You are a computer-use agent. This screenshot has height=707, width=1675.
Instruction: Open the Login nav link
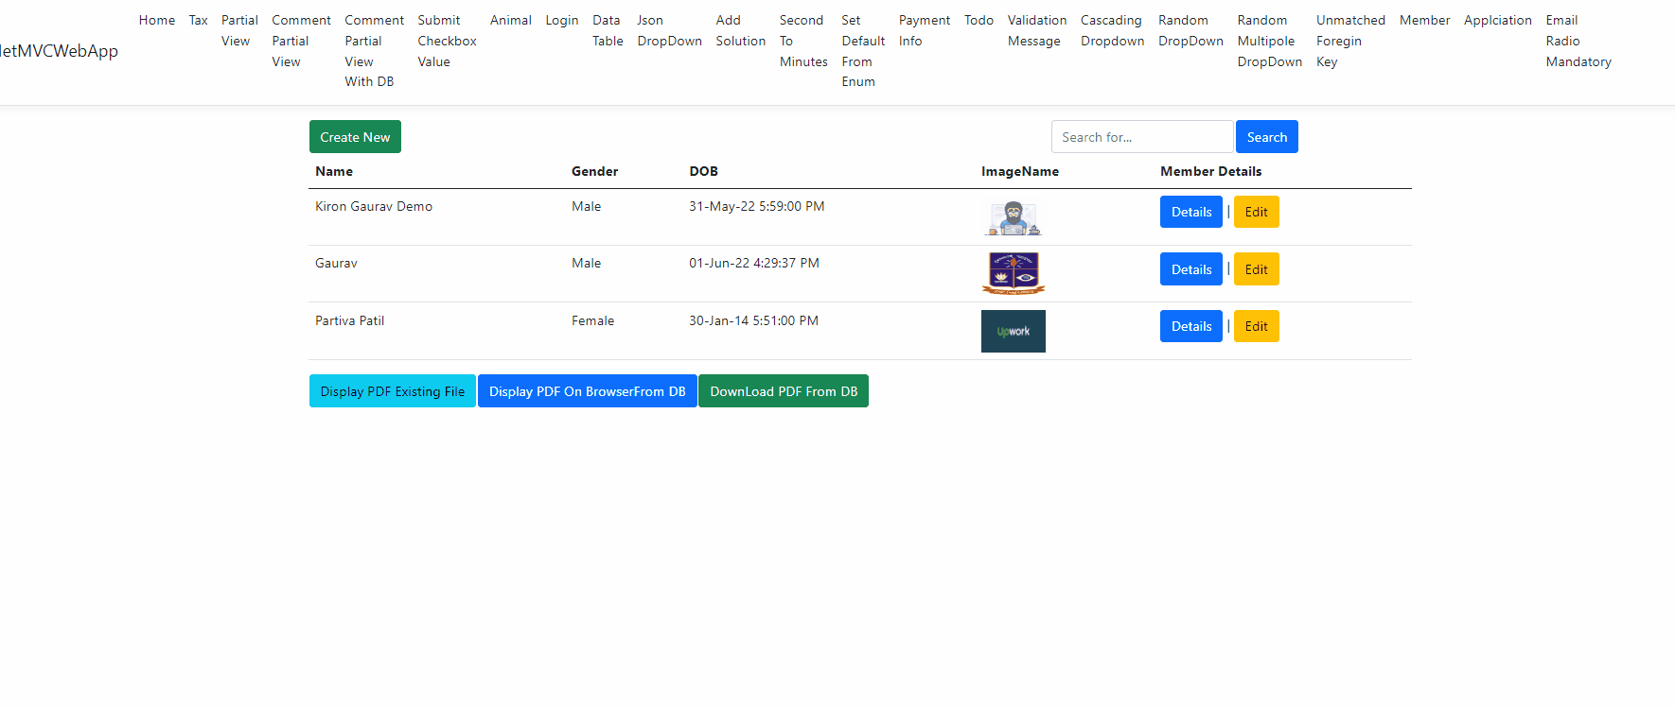point(561,20)
